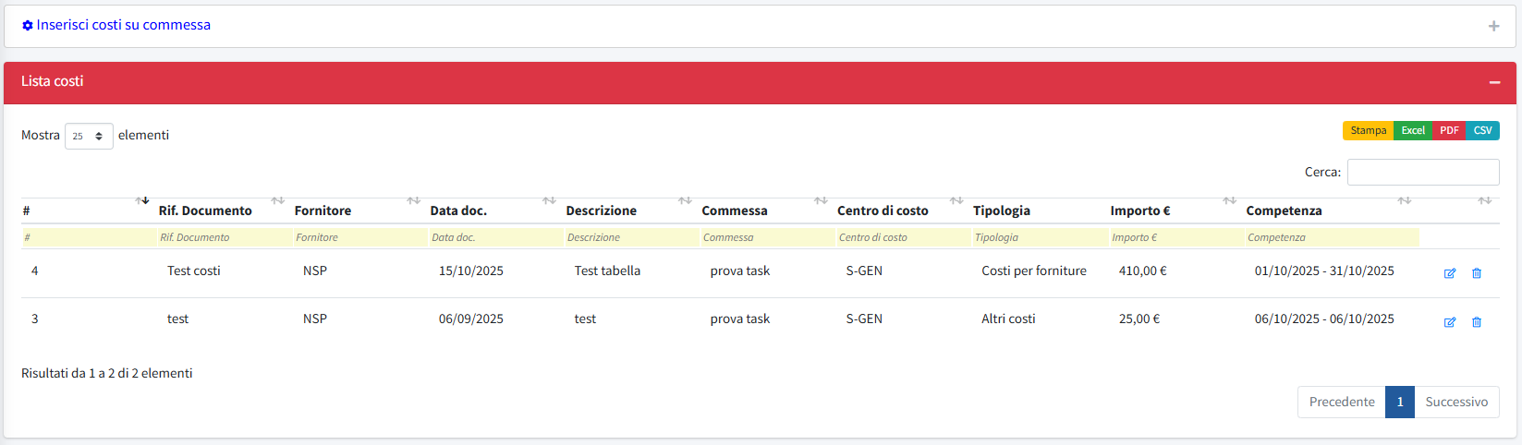Go to page 1 in pagination
The image size is (1522, 445).
point(1399,402)
